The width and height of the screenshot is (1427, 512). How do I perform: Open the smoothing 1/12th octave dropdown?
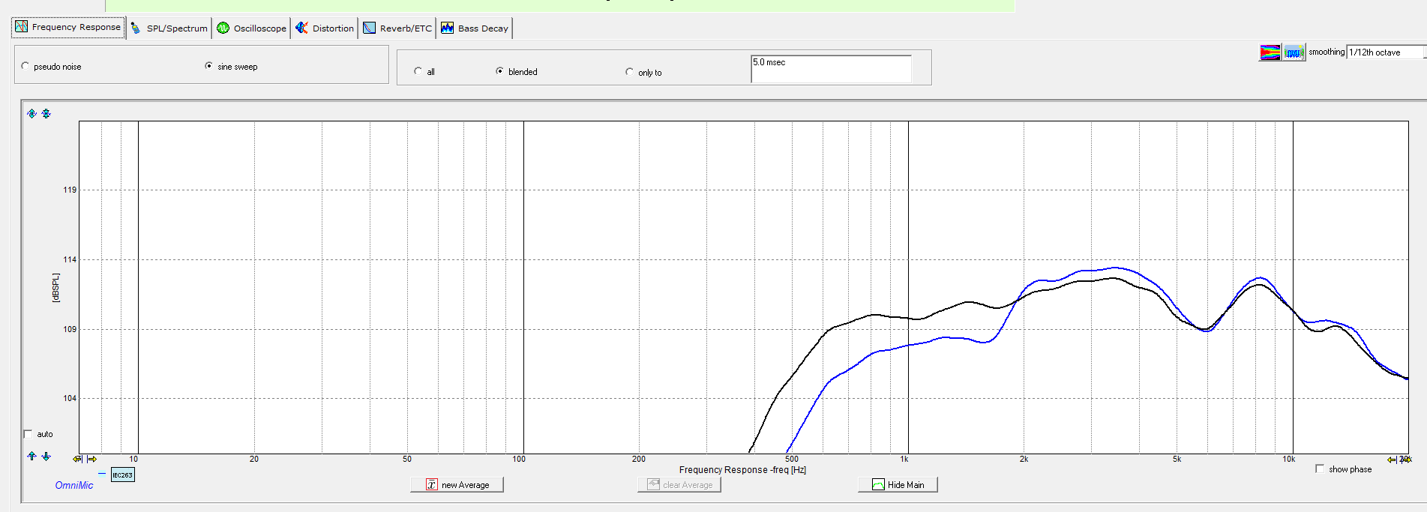tap(1384, 52)
